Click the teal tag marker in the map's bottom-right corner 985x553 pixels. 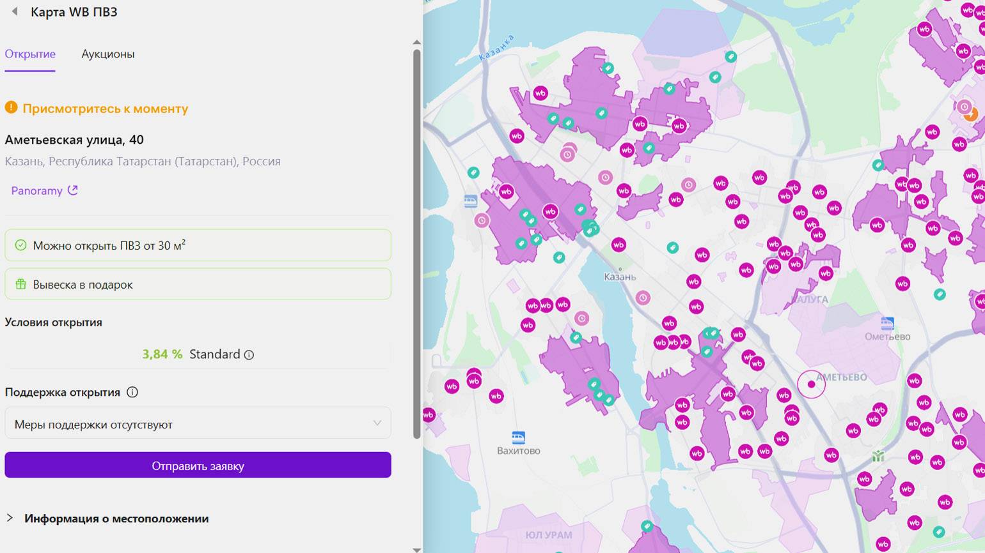[939, 532]
